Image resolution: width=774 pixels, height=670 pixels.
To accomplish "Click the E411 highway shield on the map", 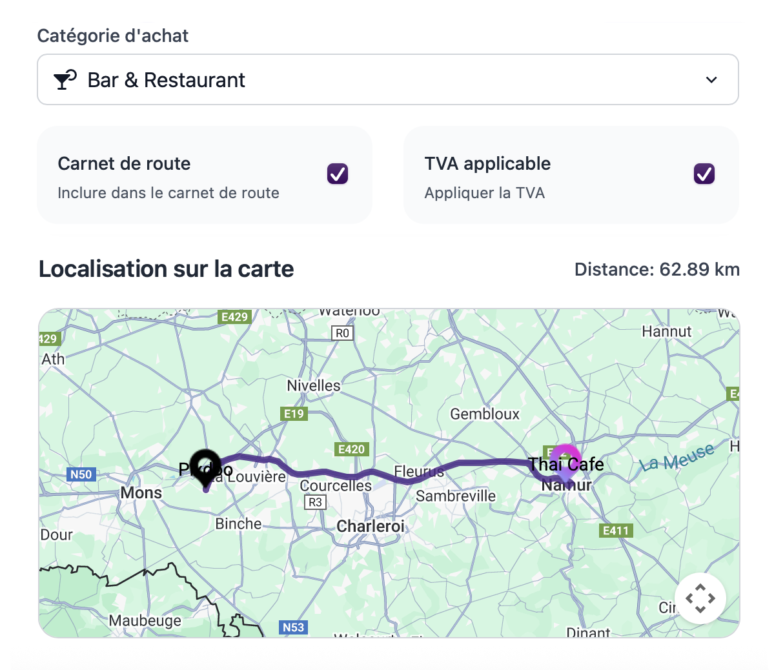I will [x=615, y=531].
